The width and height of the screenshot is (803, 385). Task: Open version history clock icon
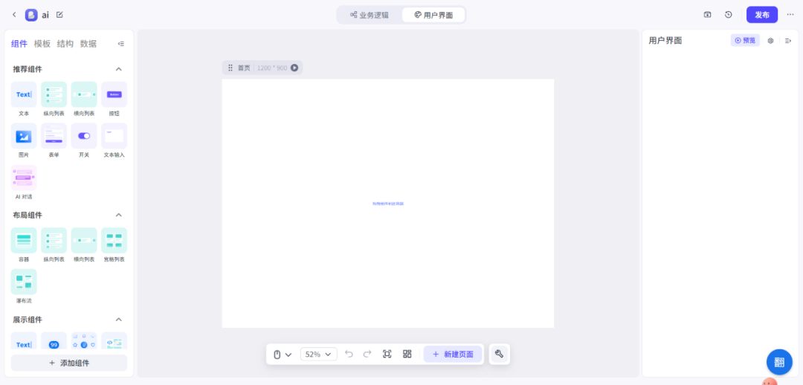[728, 15]
